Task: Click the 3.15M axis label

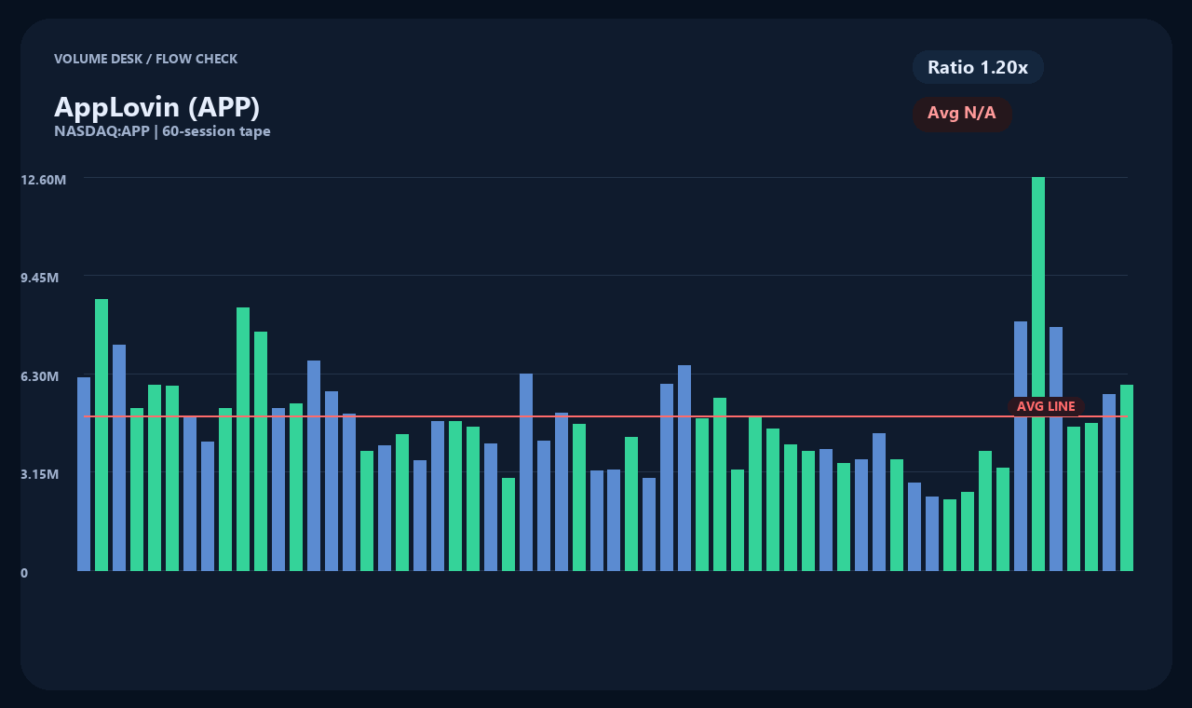Action: pyautogui.click(x=40, y=474)
